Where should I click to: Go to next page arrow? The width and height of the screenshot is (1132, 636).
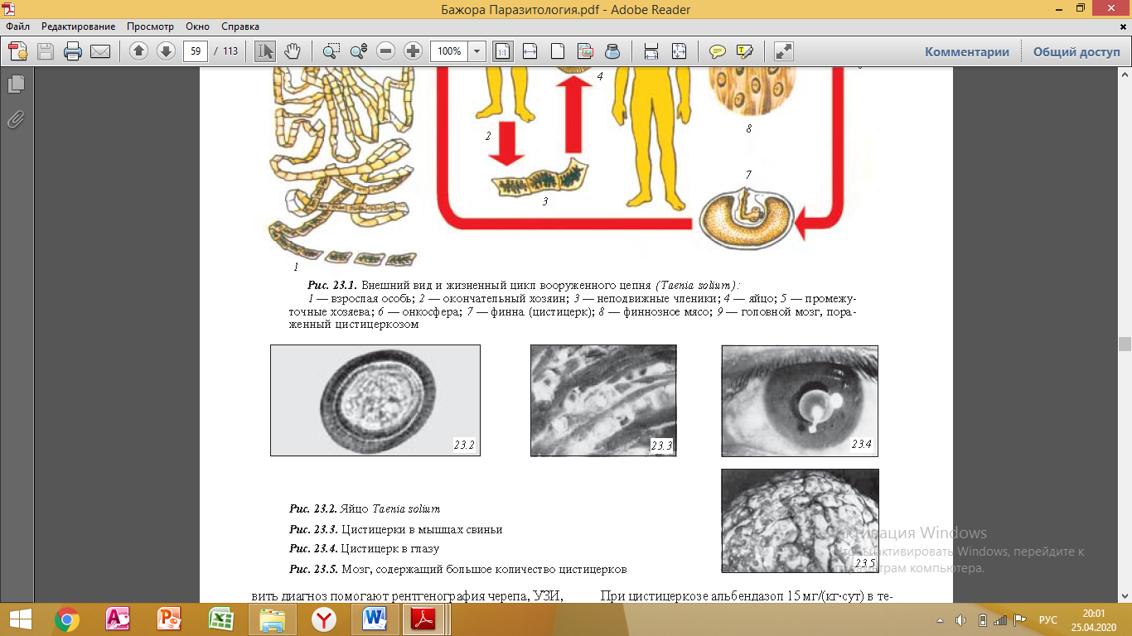165,51
